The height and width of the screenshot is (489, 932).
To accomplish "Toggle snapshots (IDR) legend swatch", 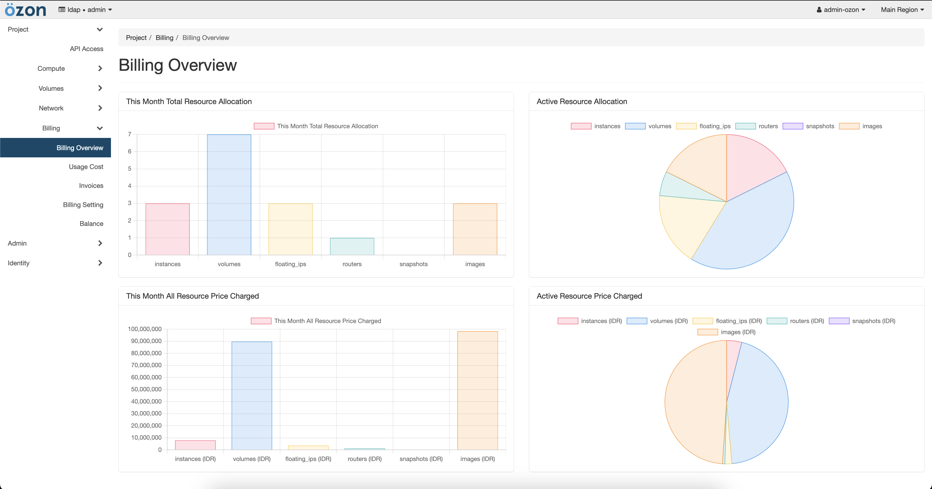I will (839, 321).
